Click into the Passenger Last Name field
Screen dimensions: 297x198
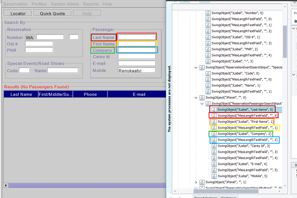(x=136, y=37)
